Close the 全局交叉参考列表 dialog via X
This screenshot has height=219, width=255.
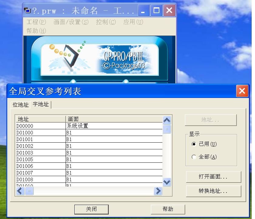tap(242, 91)
